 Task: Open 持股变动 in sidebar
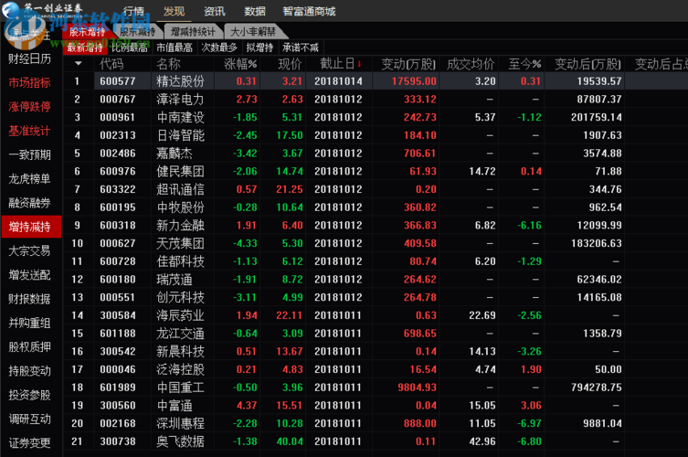click(29, 371)
